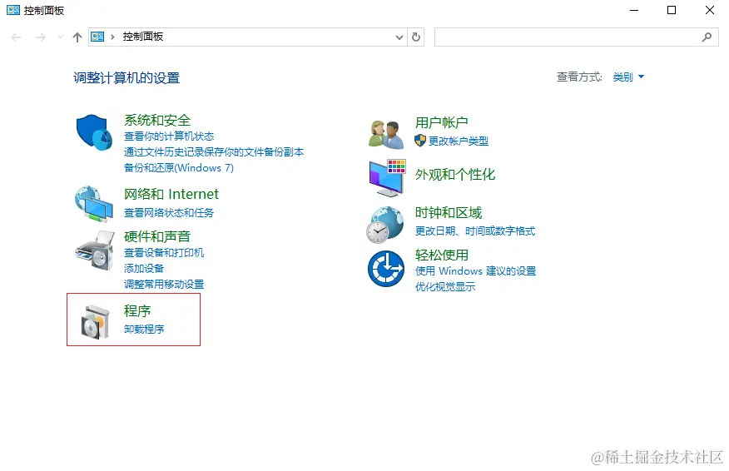Click 控制面板 in the address breadcrumb

pos(143,37)
